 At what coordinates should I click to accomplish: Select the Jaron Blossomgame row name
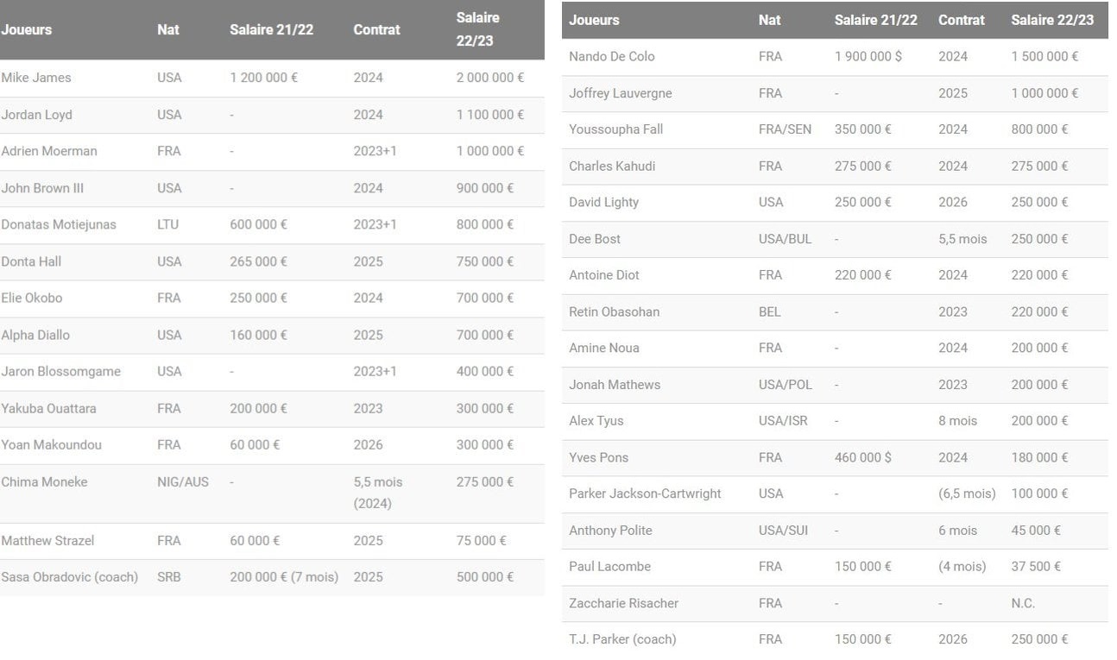pyautogui.click(x=60, y=372)
